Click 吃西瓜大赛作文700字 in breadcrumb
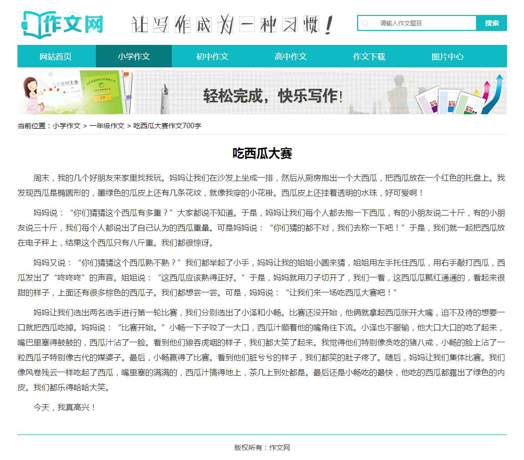Screen dimensions: 524x460 (167, 126)
